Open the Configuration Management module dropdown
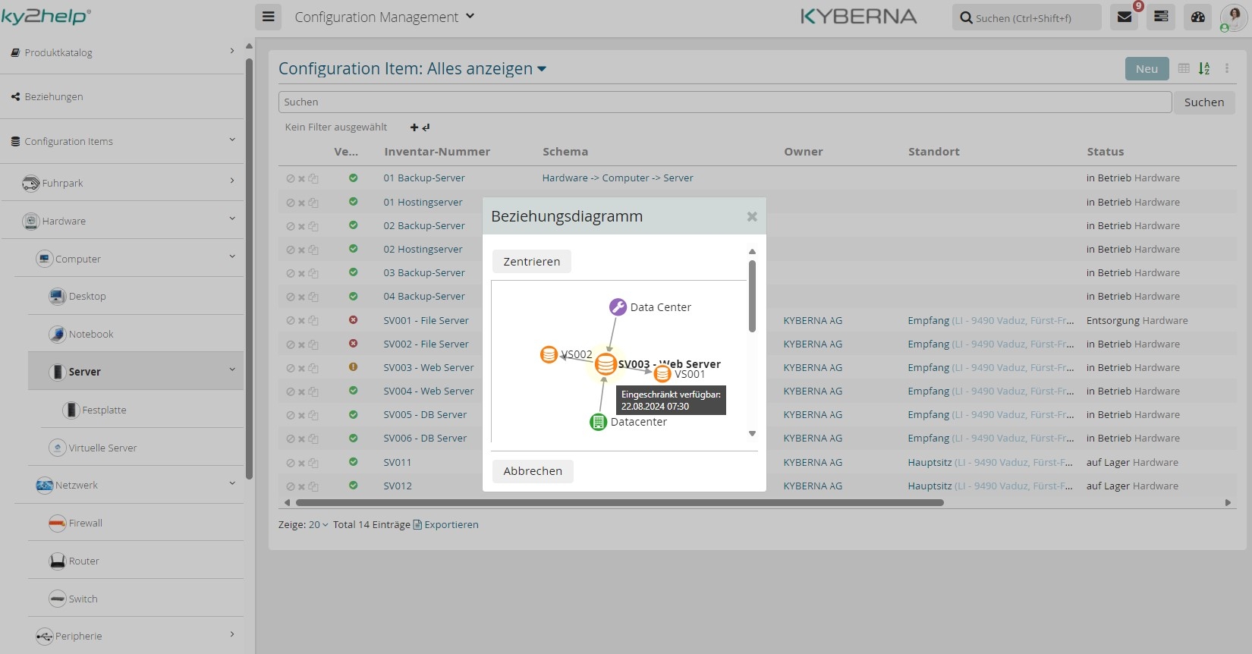Viewport: 1252px width, 654px height. tap(384, 17)
